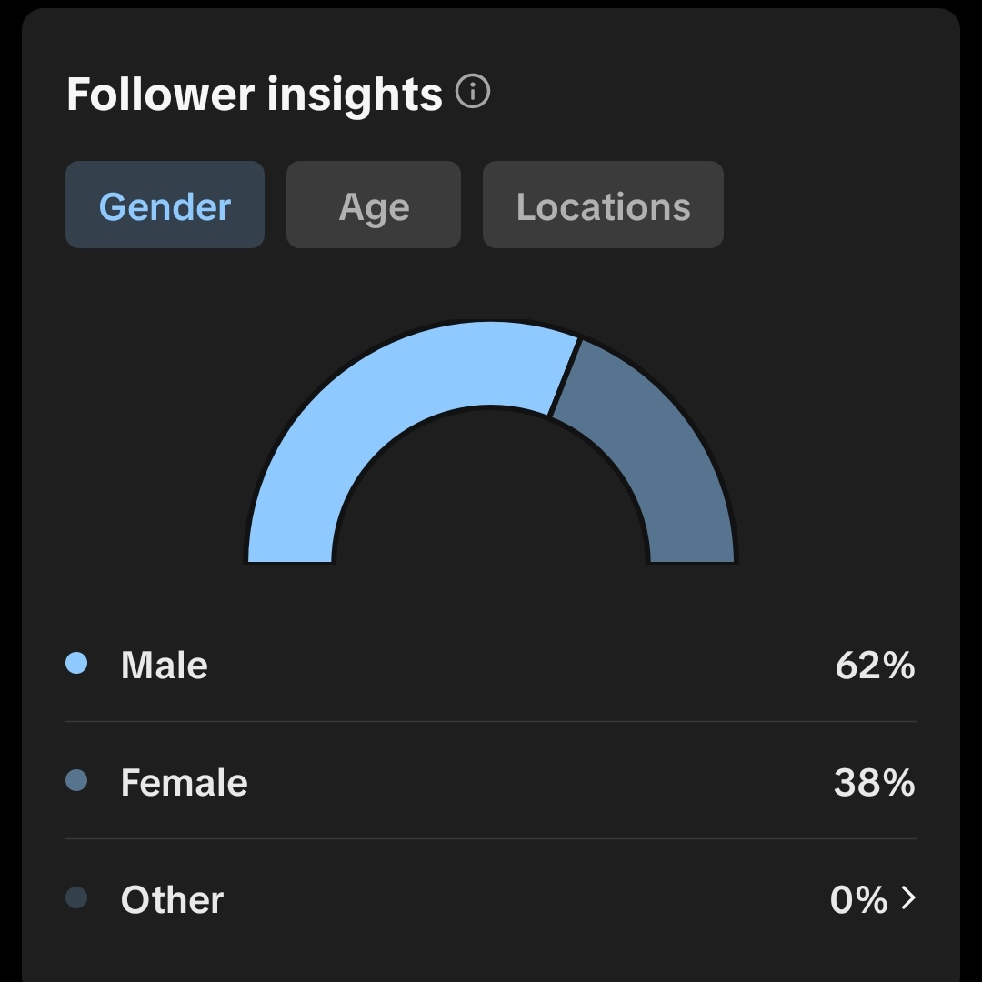Select the Gender tab
This screenshot has height=982, width=982.
point(165,205)
